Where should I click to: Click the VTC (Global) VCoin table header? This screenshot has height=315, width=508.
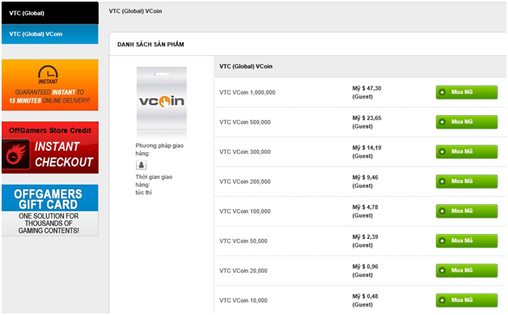point(246,66)
